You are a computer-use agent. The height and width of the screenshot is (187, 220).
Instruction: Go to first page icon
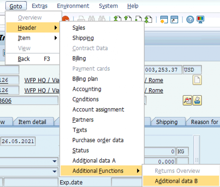point(117,19)
